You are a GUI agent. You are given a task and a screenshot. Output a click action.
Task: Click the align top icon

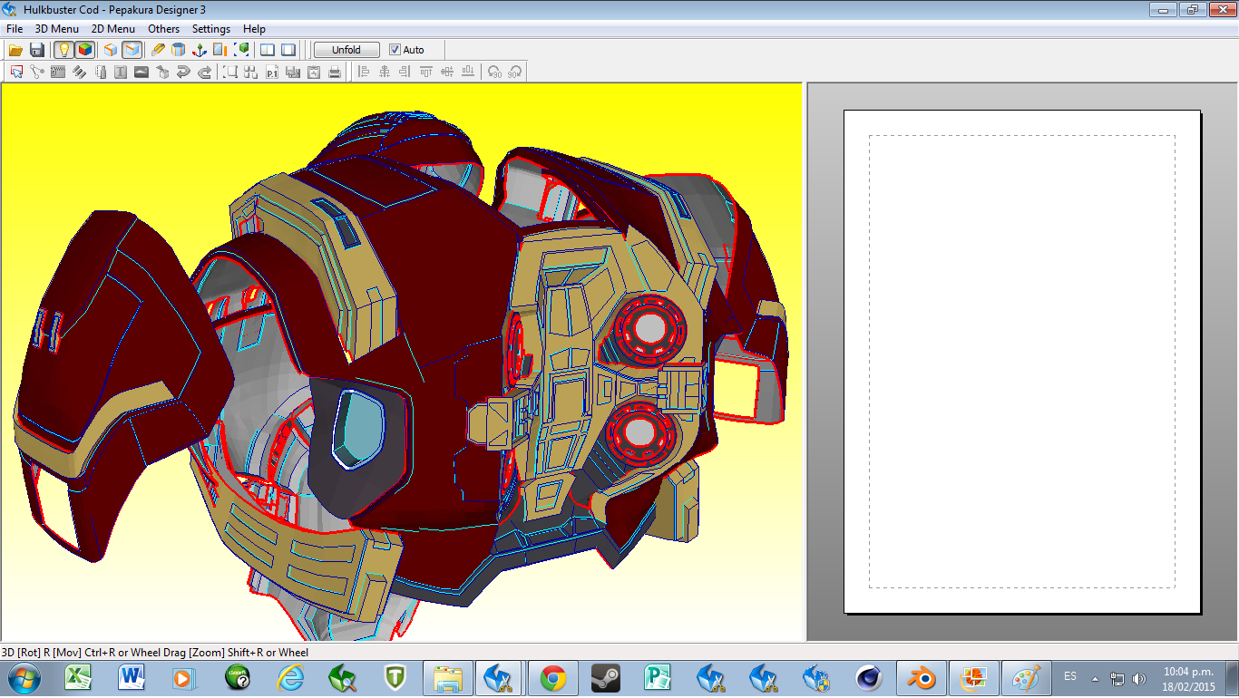[x=426, y=72]
